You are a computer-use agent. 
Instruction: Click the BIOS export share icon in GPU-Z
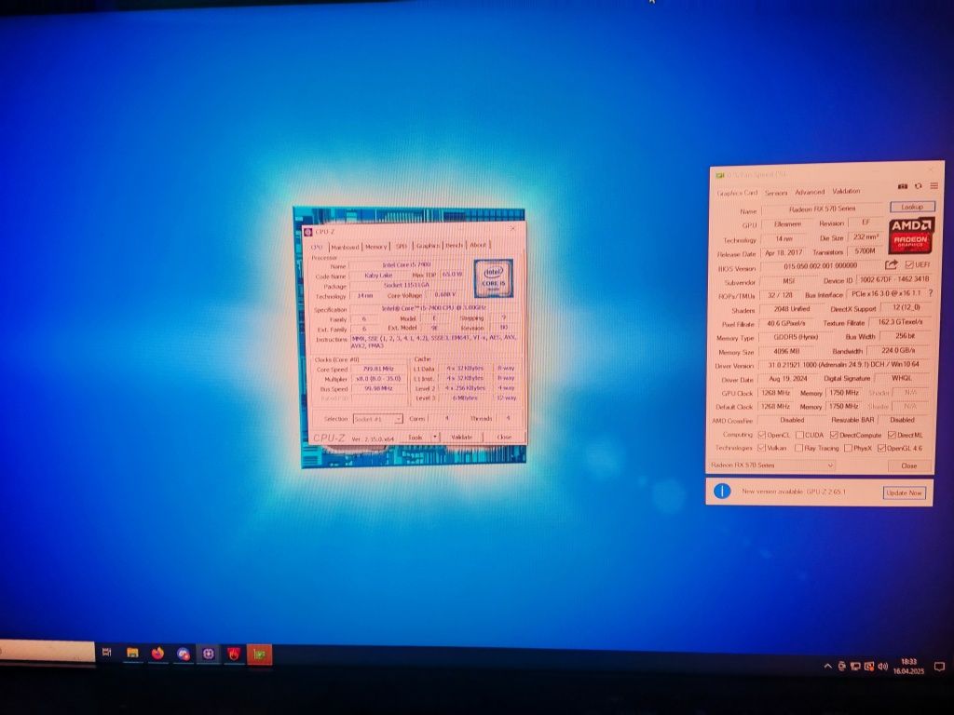892,264
